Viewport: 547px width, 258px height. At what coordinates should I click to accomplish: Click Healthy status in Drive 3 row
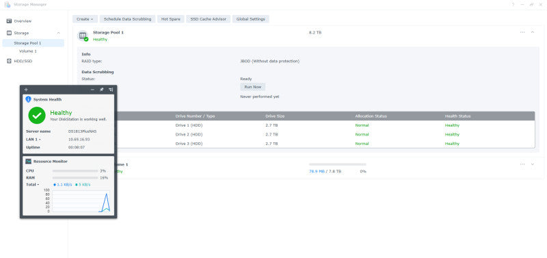point(452,144)
